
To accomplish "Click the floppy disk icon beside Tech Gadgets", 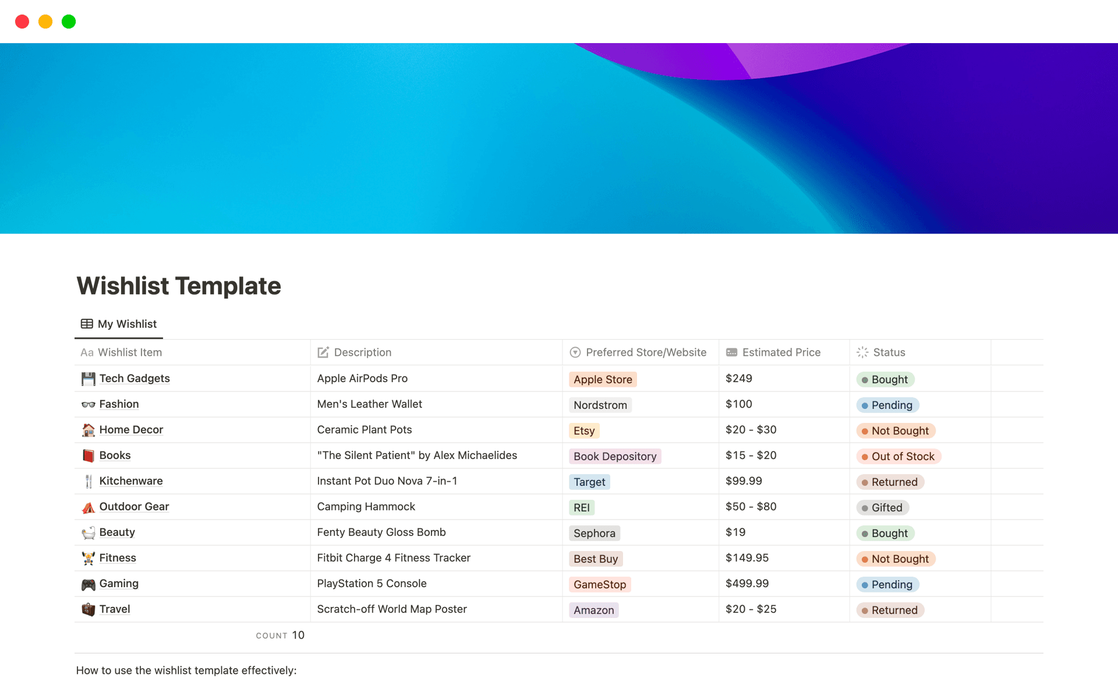I will click(87, 378).
